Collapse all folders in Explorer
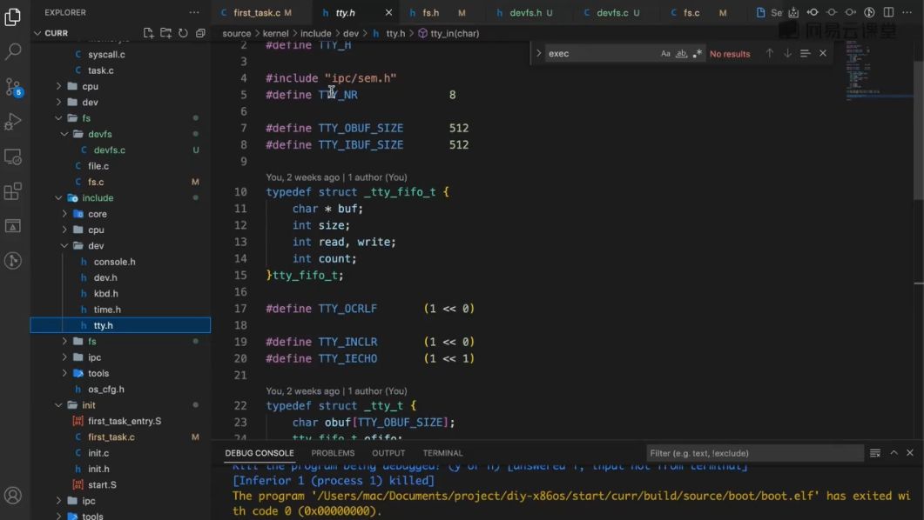924x520 pixels. (200, 33)
